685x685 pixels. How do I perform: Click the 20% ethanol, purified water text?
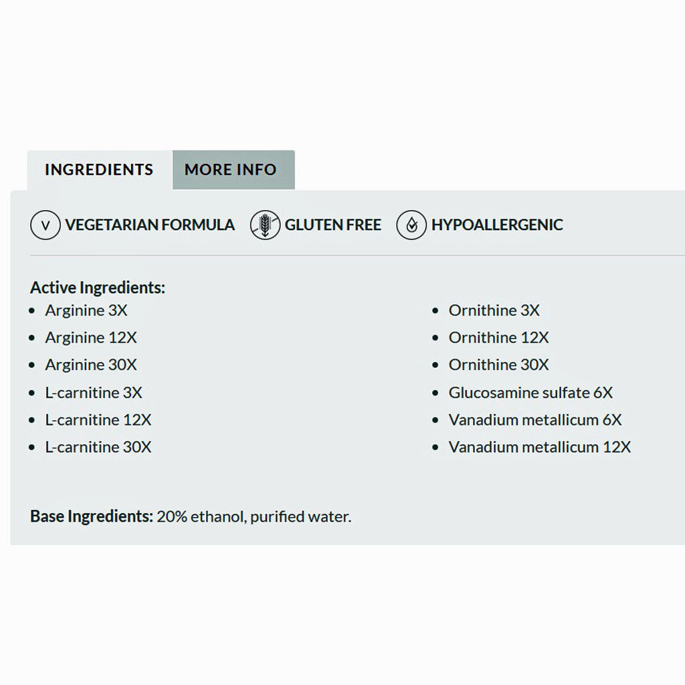[x=254, y=516]
